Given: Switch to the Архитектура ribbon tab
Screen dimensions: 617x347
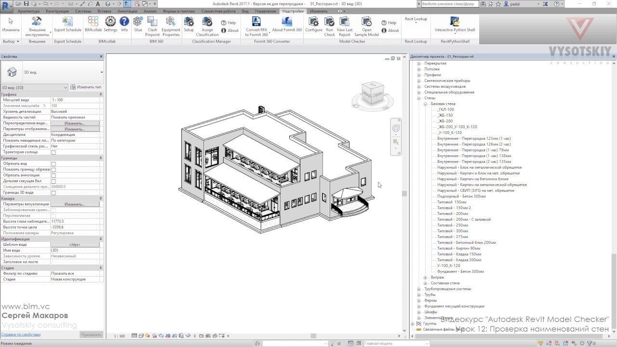Looking at the screenshot, I should tap(28, 11).
